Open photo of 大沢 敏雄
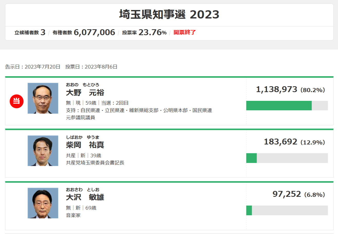Screen dimensions: 338x234 coord(43,203)
